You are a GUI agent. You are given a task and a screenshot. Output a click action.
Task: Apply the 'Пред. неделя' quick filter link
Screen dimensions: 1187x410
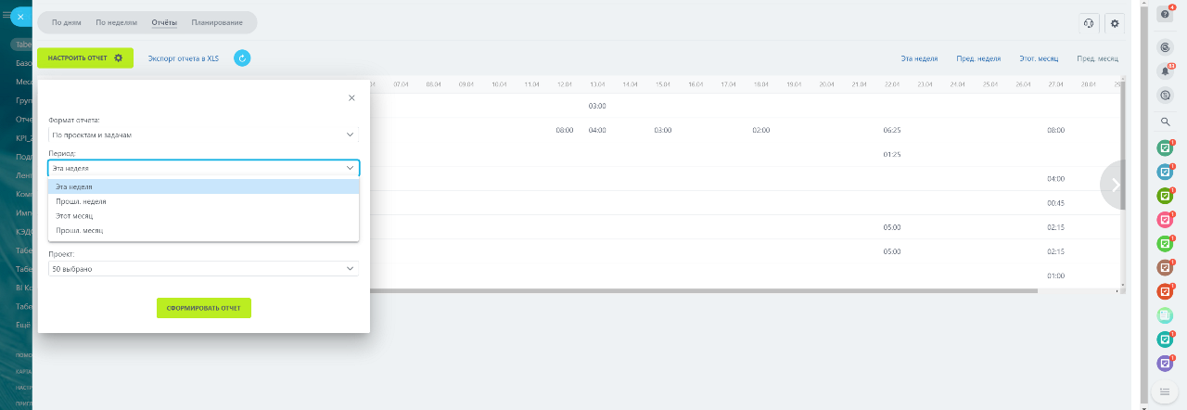[978, 58]
